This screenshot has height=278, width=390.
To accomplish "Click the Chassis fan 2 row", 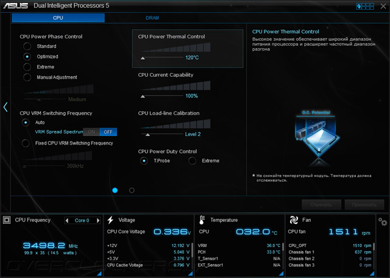I will pos(330,258).
